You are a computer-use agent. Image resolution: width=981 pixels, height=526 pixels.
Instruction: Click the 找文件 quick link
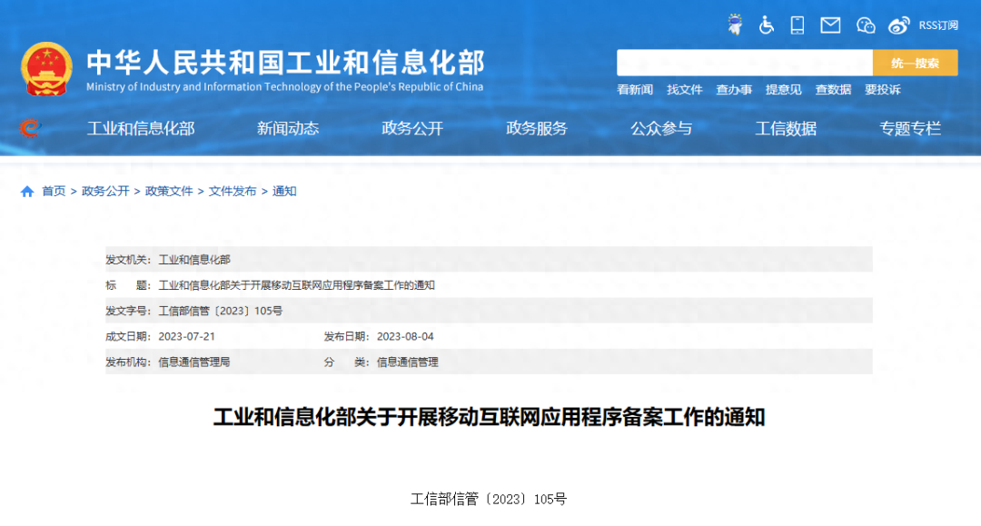coord(685,89)
